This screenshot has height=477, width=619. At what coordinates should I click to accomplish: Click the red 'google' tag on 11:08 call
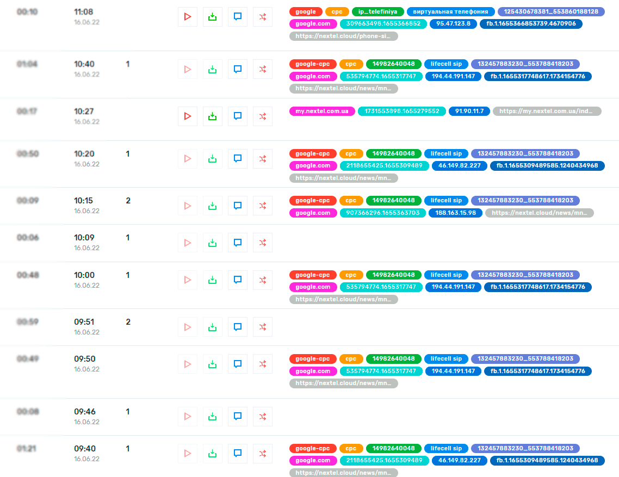coord(306,12)
